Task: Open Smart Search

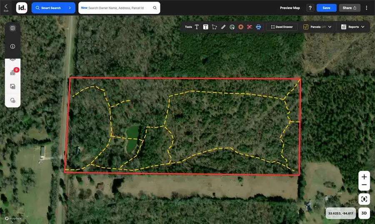Action: tap(53, 8)
